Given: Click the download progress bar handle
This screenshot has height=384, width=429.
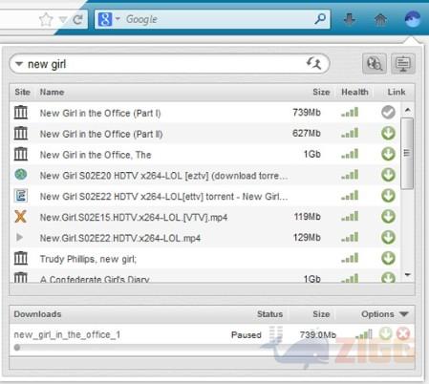Looking at the screenshot, I should click(17, 348).
